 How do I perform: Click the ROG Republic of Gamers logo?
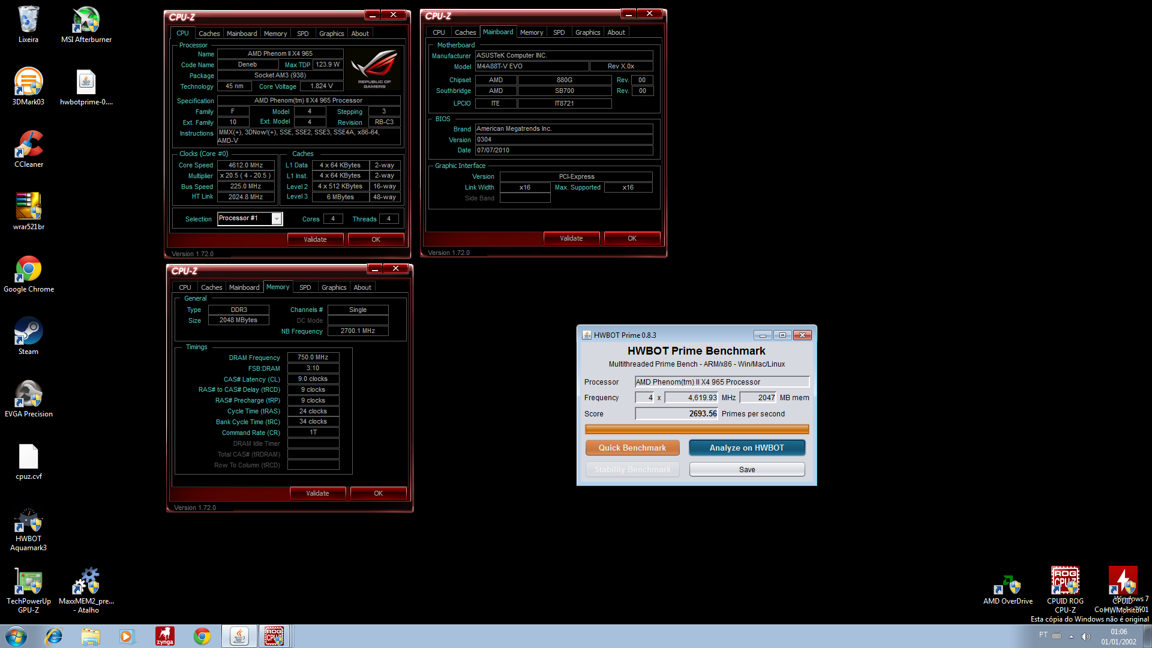pyautogui.click(x=375, y=68)
